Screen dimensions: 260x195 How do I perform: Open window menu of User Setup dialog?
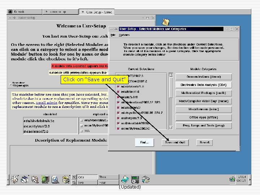111,29
